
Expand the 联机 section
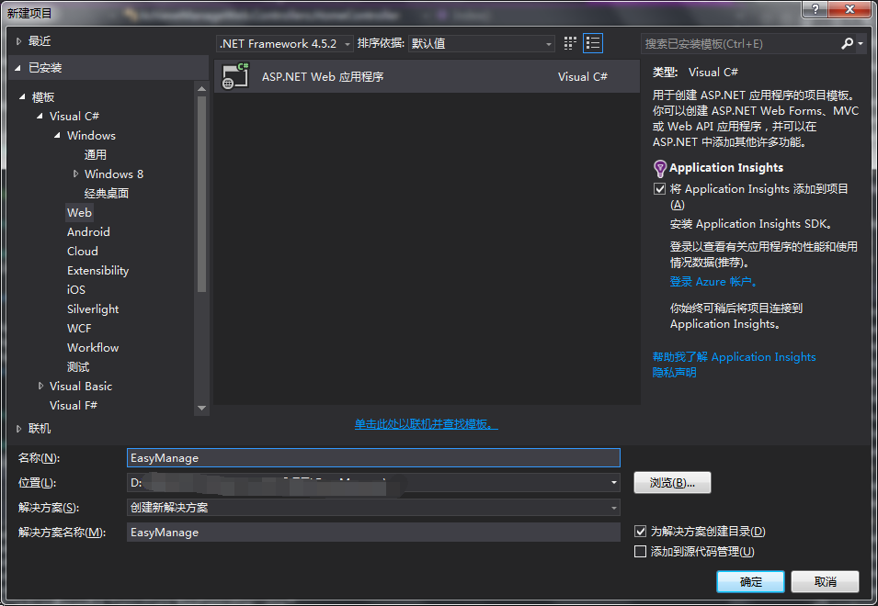coord(18,429)
